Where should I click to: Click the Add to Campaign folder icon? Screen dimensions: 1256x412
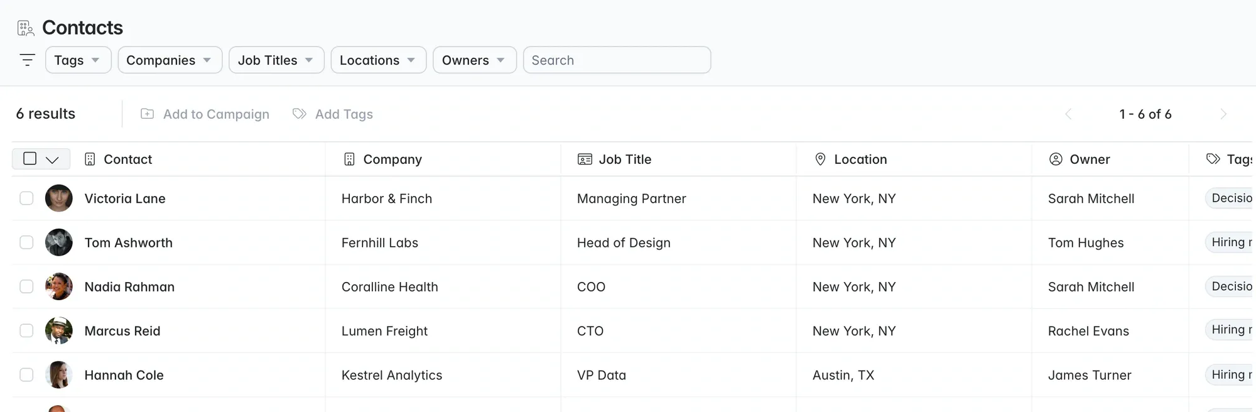click(x=148, y=114)
